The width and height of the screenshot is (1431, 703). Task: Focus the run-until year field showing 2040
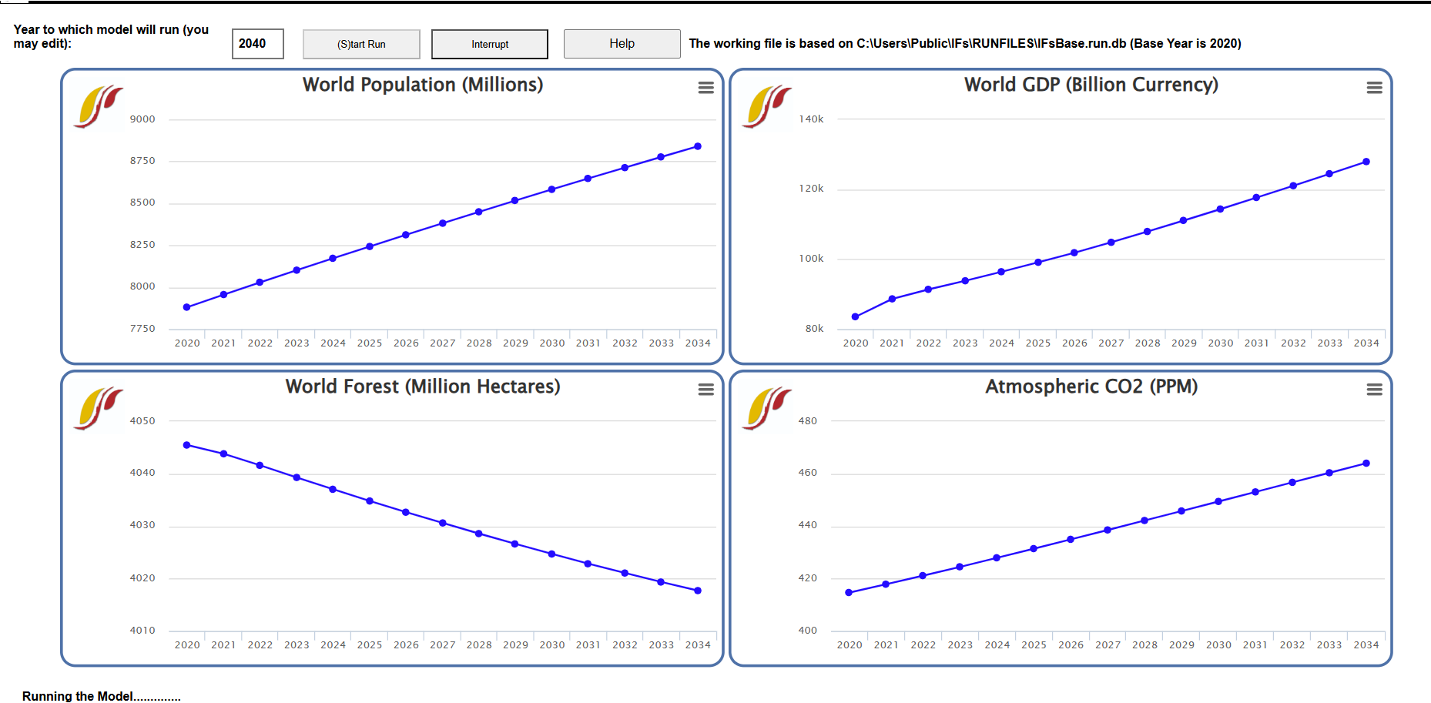[x=258, y=44]
